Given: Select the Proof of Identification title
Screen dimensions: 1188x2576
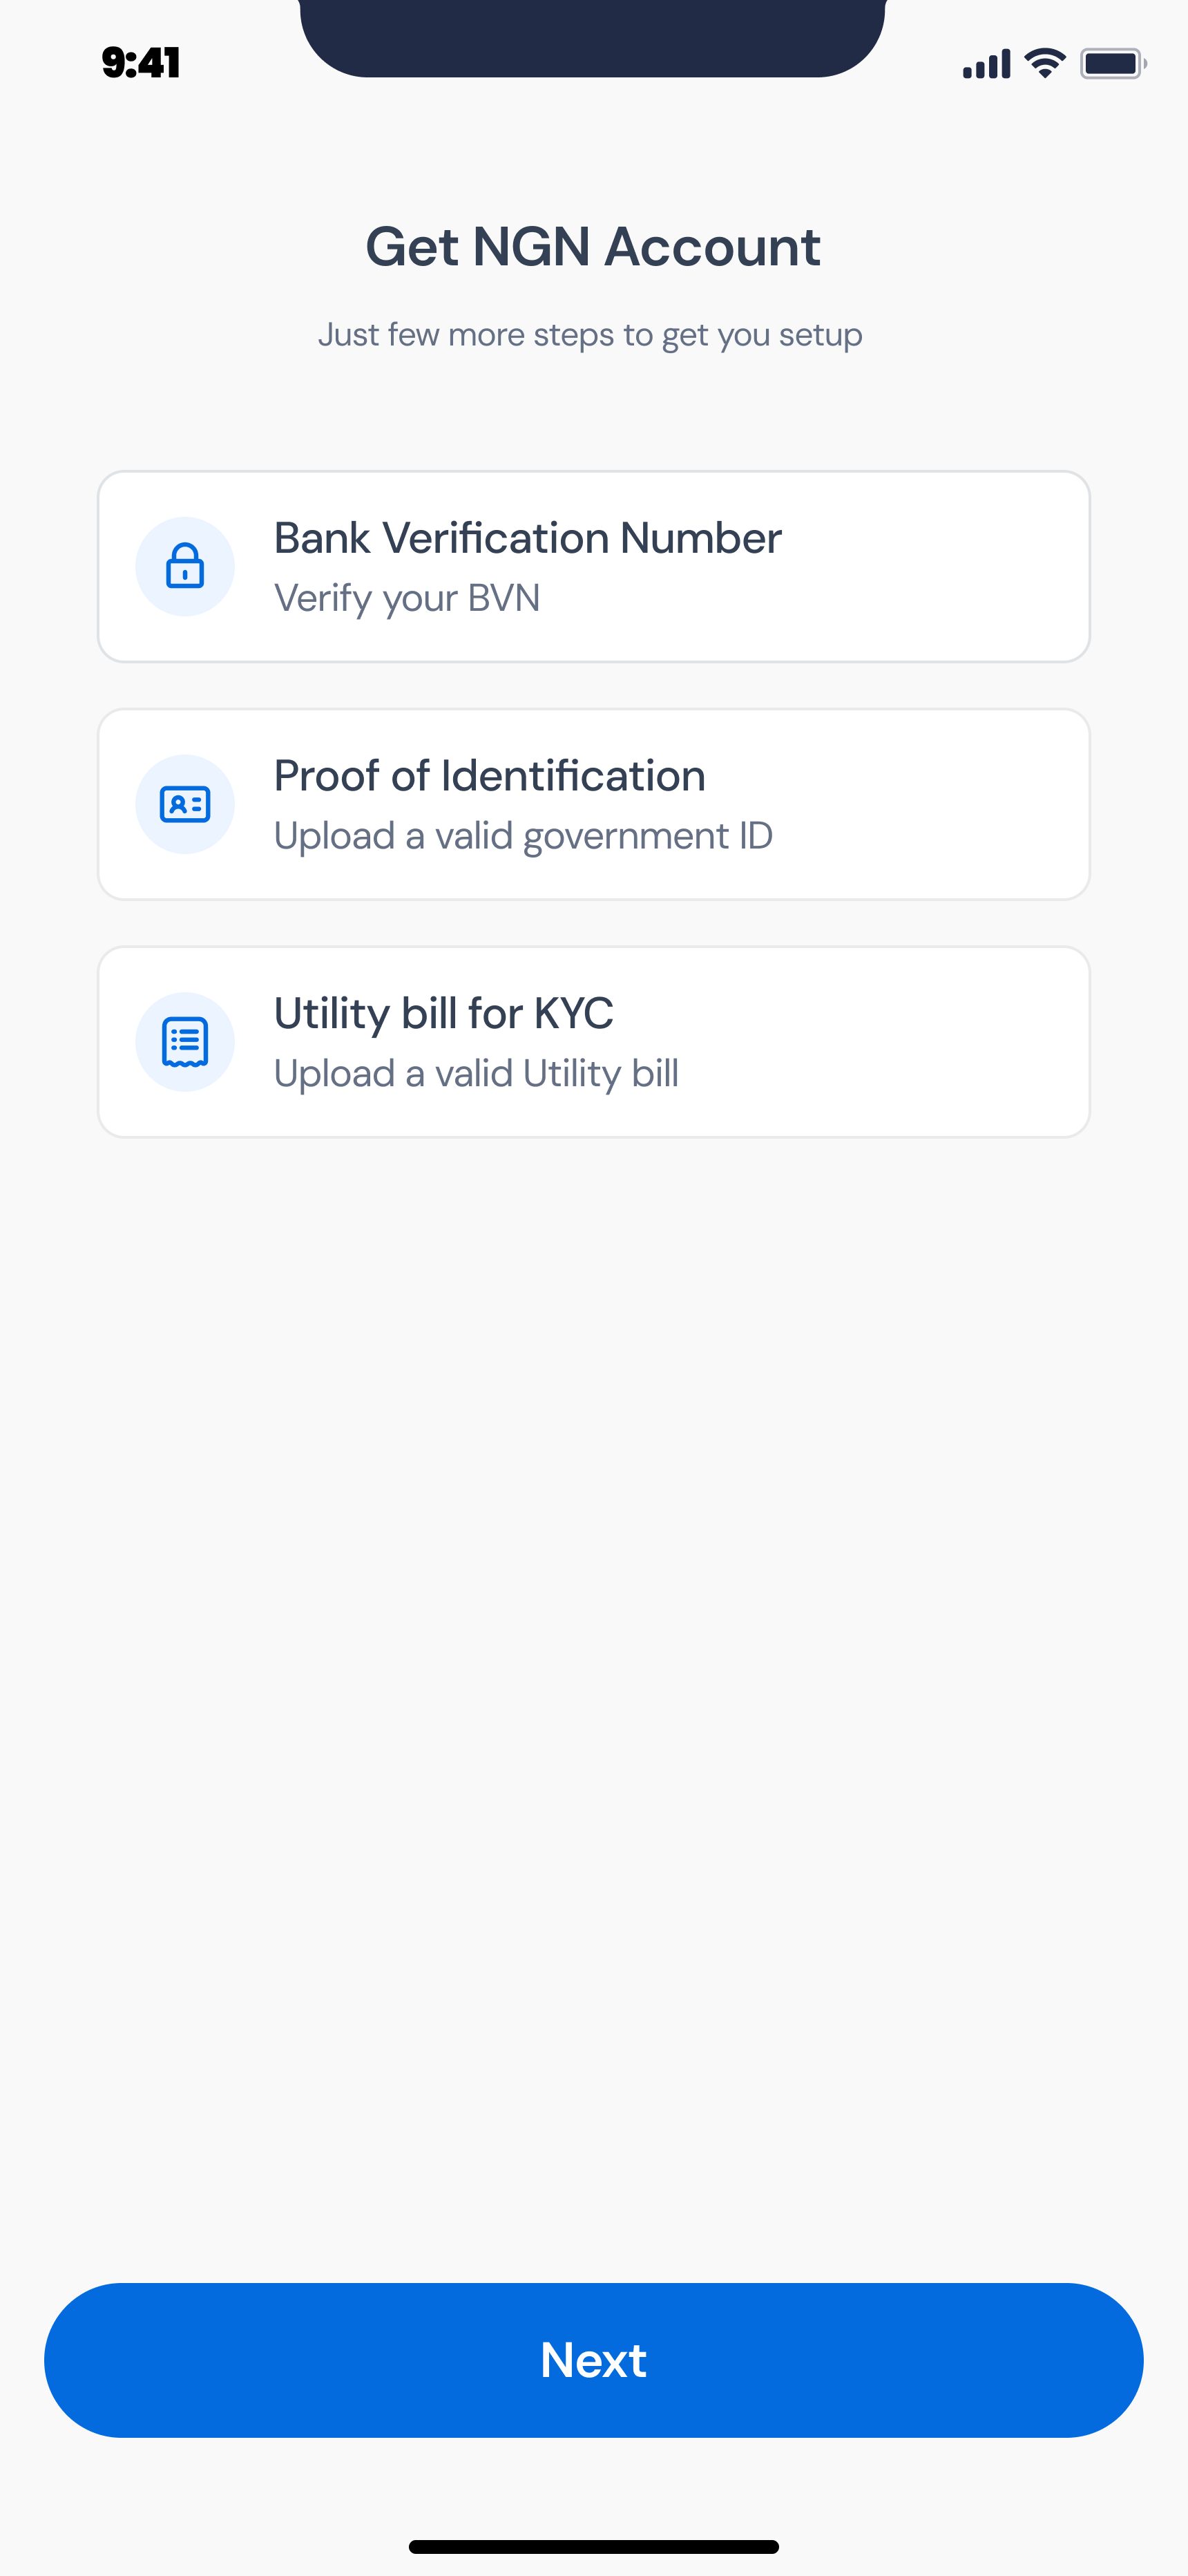Looking at the screenshot, I should [489, 776].
